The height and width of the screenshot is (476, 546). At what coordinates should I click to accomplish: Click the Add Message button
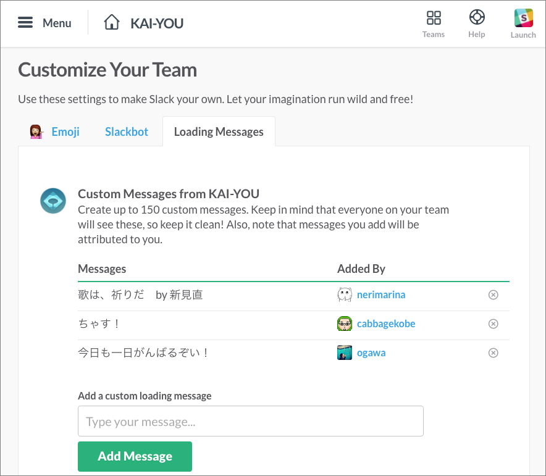click(135, 456)
